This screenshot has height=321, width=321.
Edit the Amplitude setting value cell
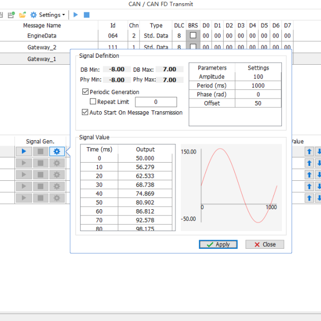[x=258, y=77]
